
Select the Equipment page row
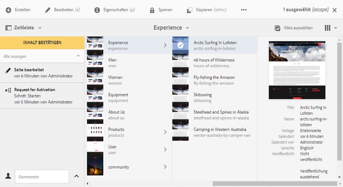(x=129, y=98)
